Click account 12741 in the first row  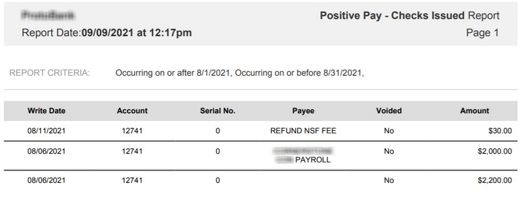coord(132,131)
